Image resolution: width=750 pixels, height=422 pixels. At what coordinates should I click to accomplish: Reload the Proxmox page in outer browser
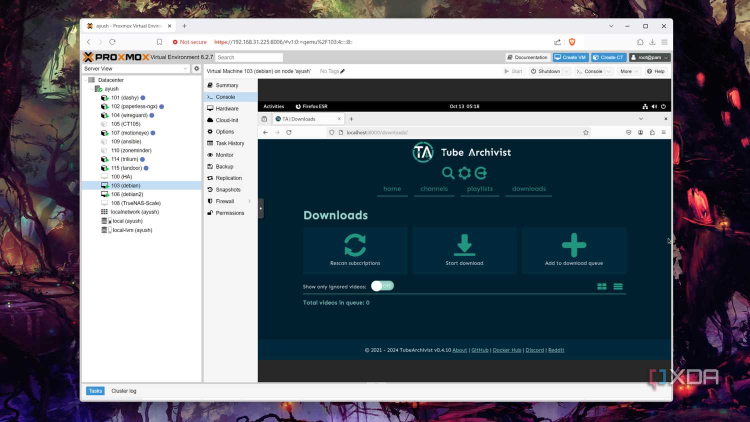112,42
